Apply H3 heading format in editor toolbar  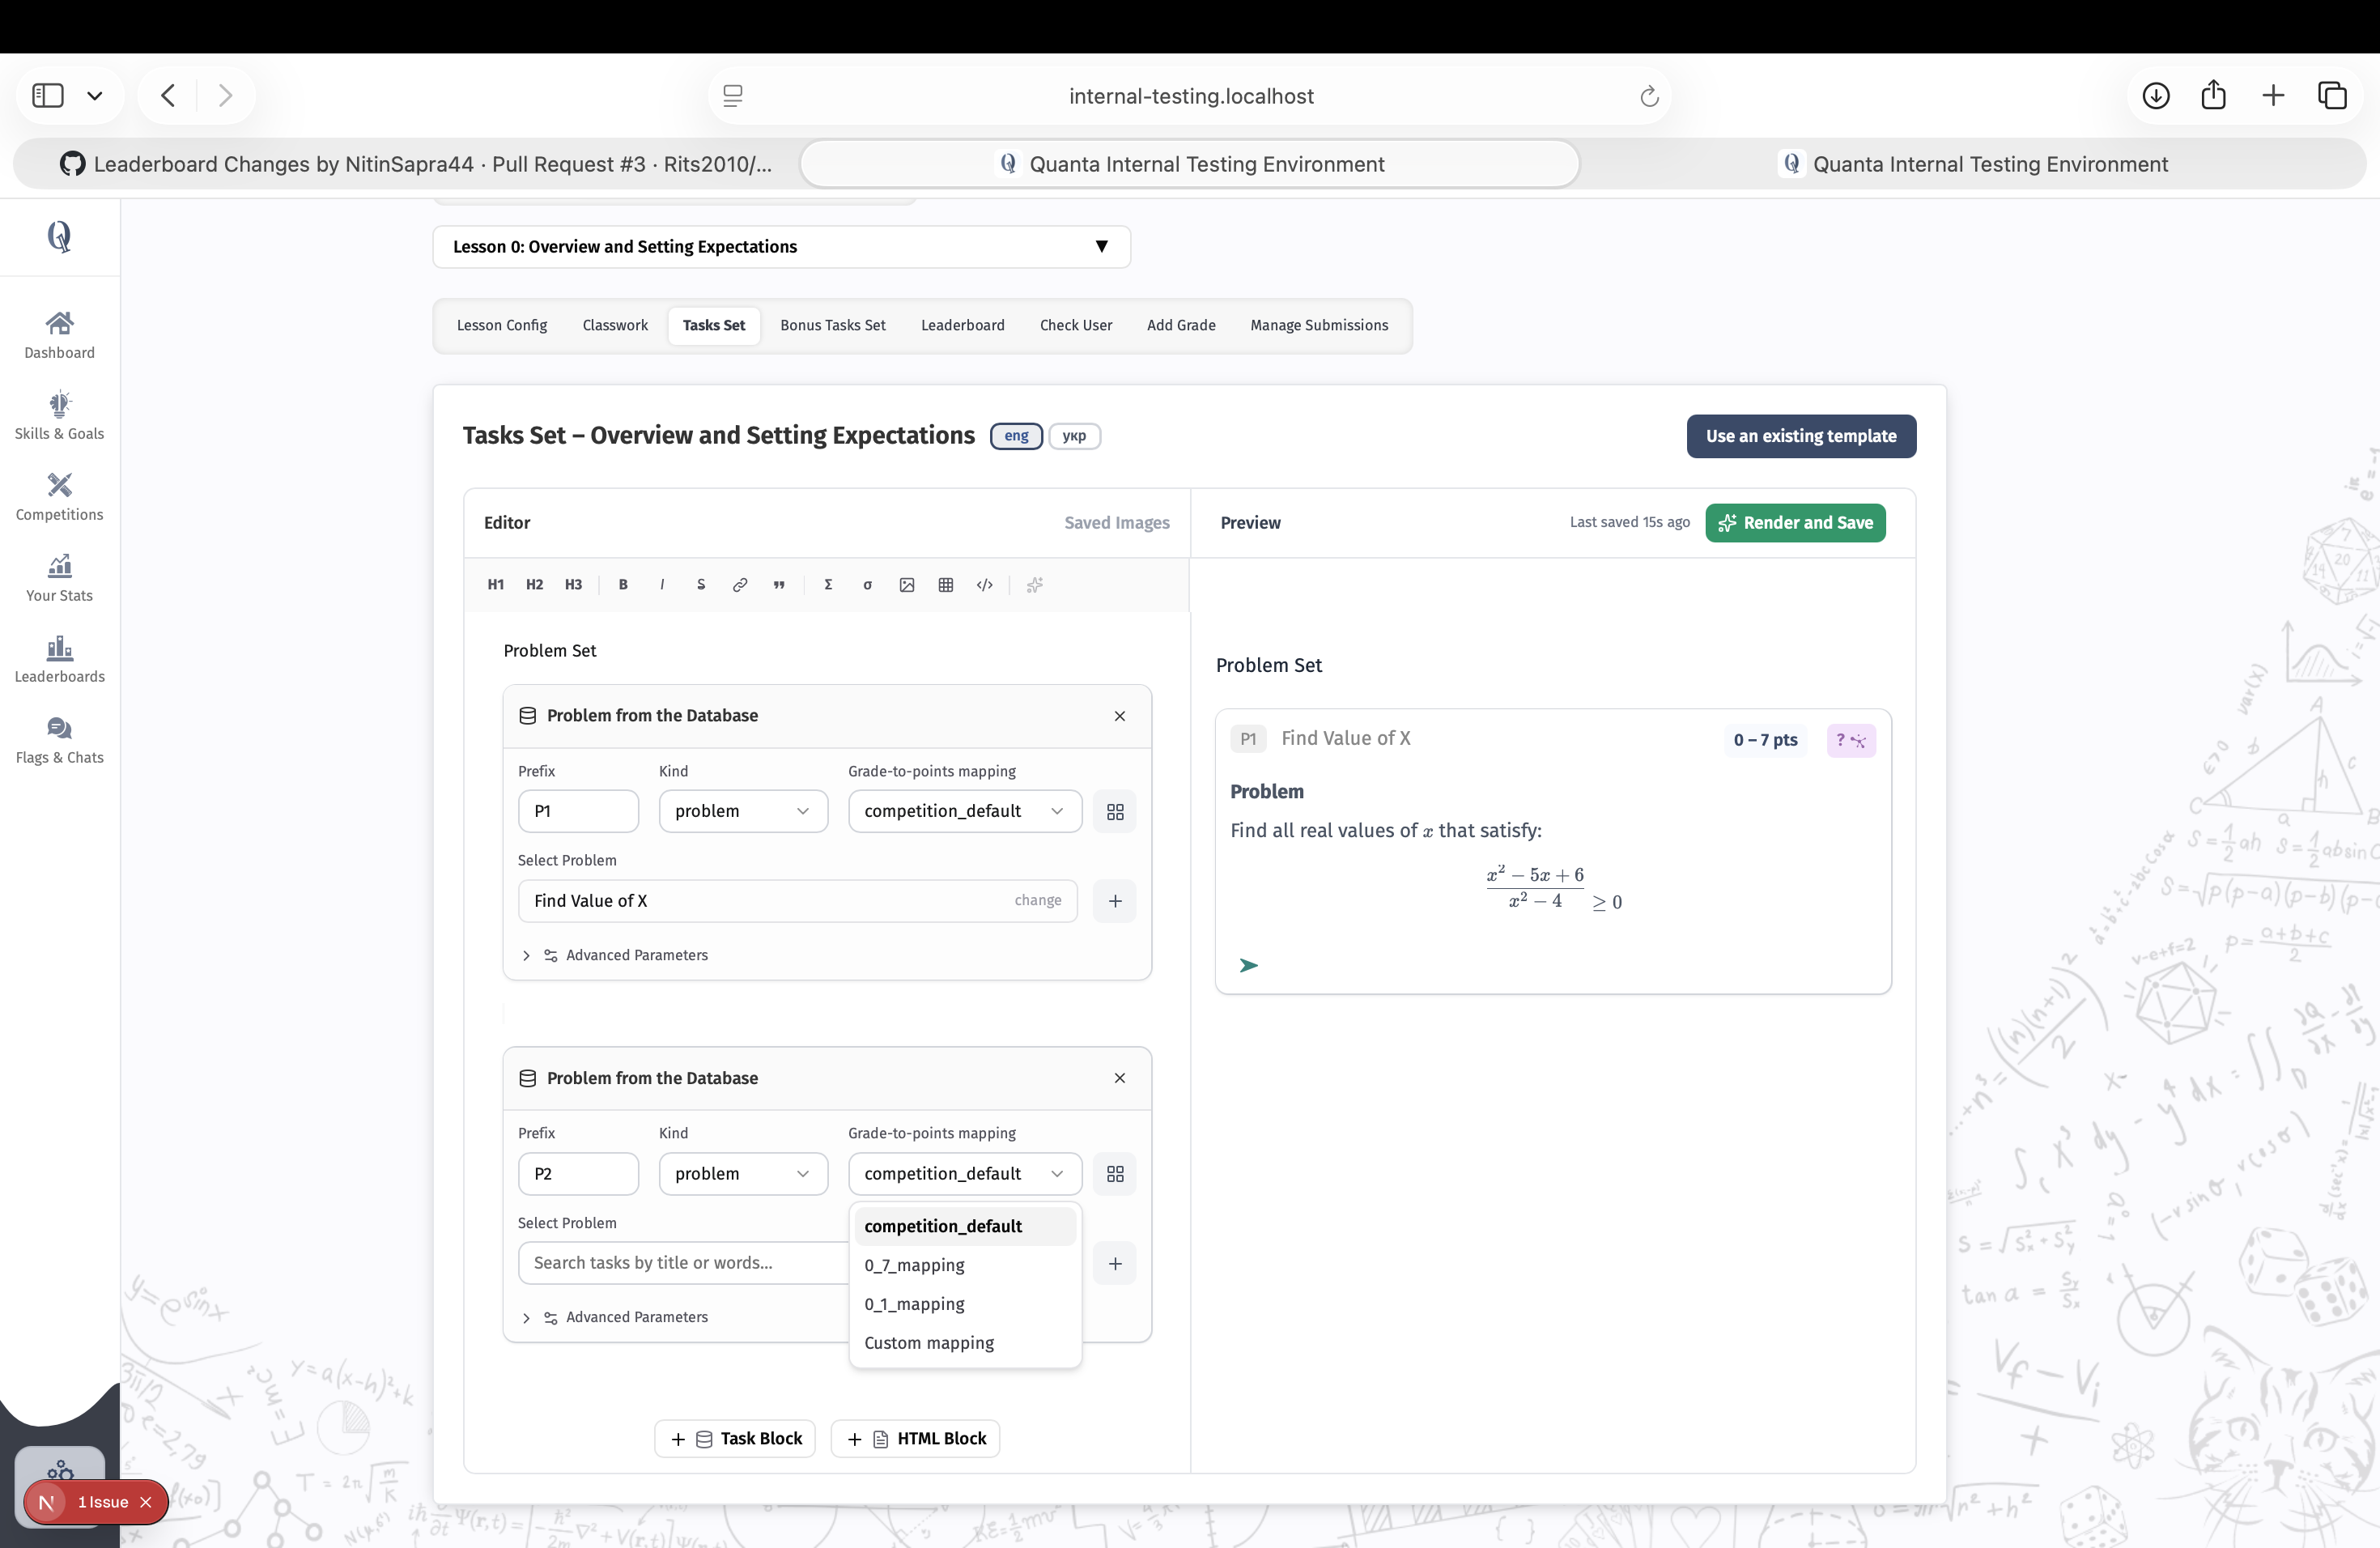(573, 585)
